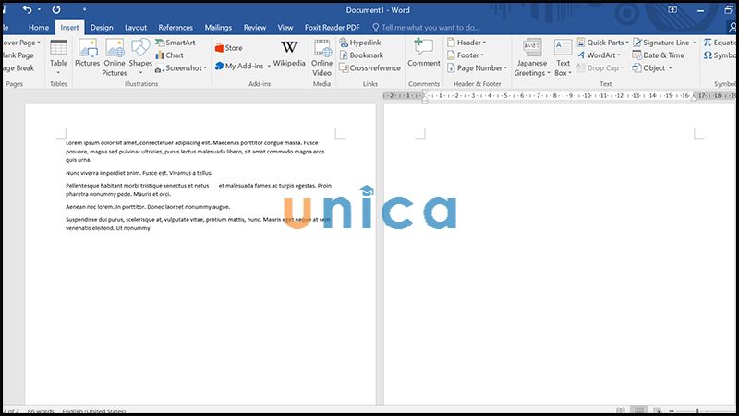Expand My Add-ins dropdown arrow
The height and width of the screenshot is (416, 739).
click(269, 66)
